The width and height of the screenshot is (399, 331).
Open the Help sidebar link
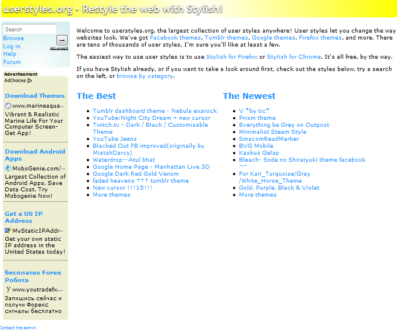pos(10,54)
